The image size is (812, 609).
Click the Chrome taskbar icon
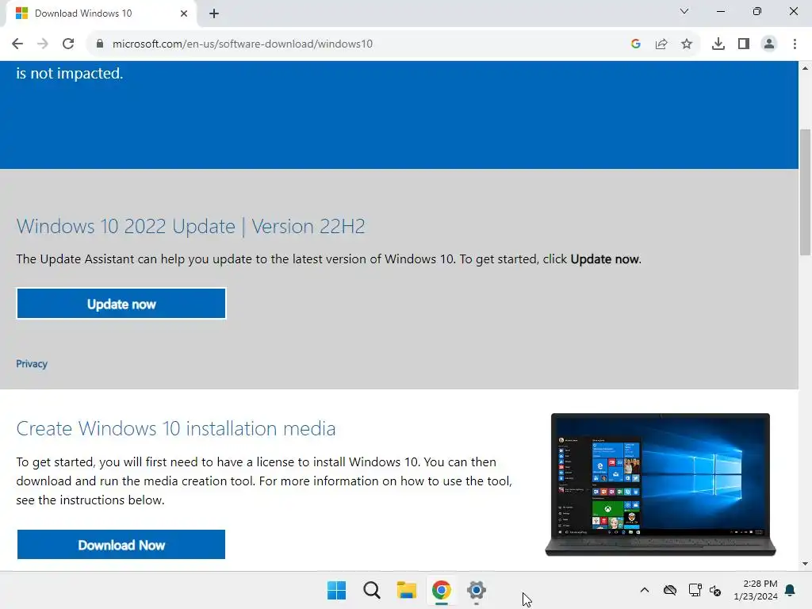pyautogui.click(x=441, y=590)
